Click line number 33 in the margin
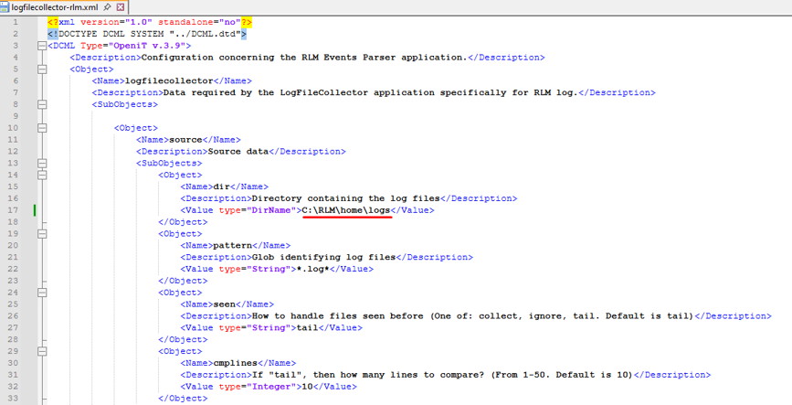This screenshot has height=405, width=792. coord(12,399)
